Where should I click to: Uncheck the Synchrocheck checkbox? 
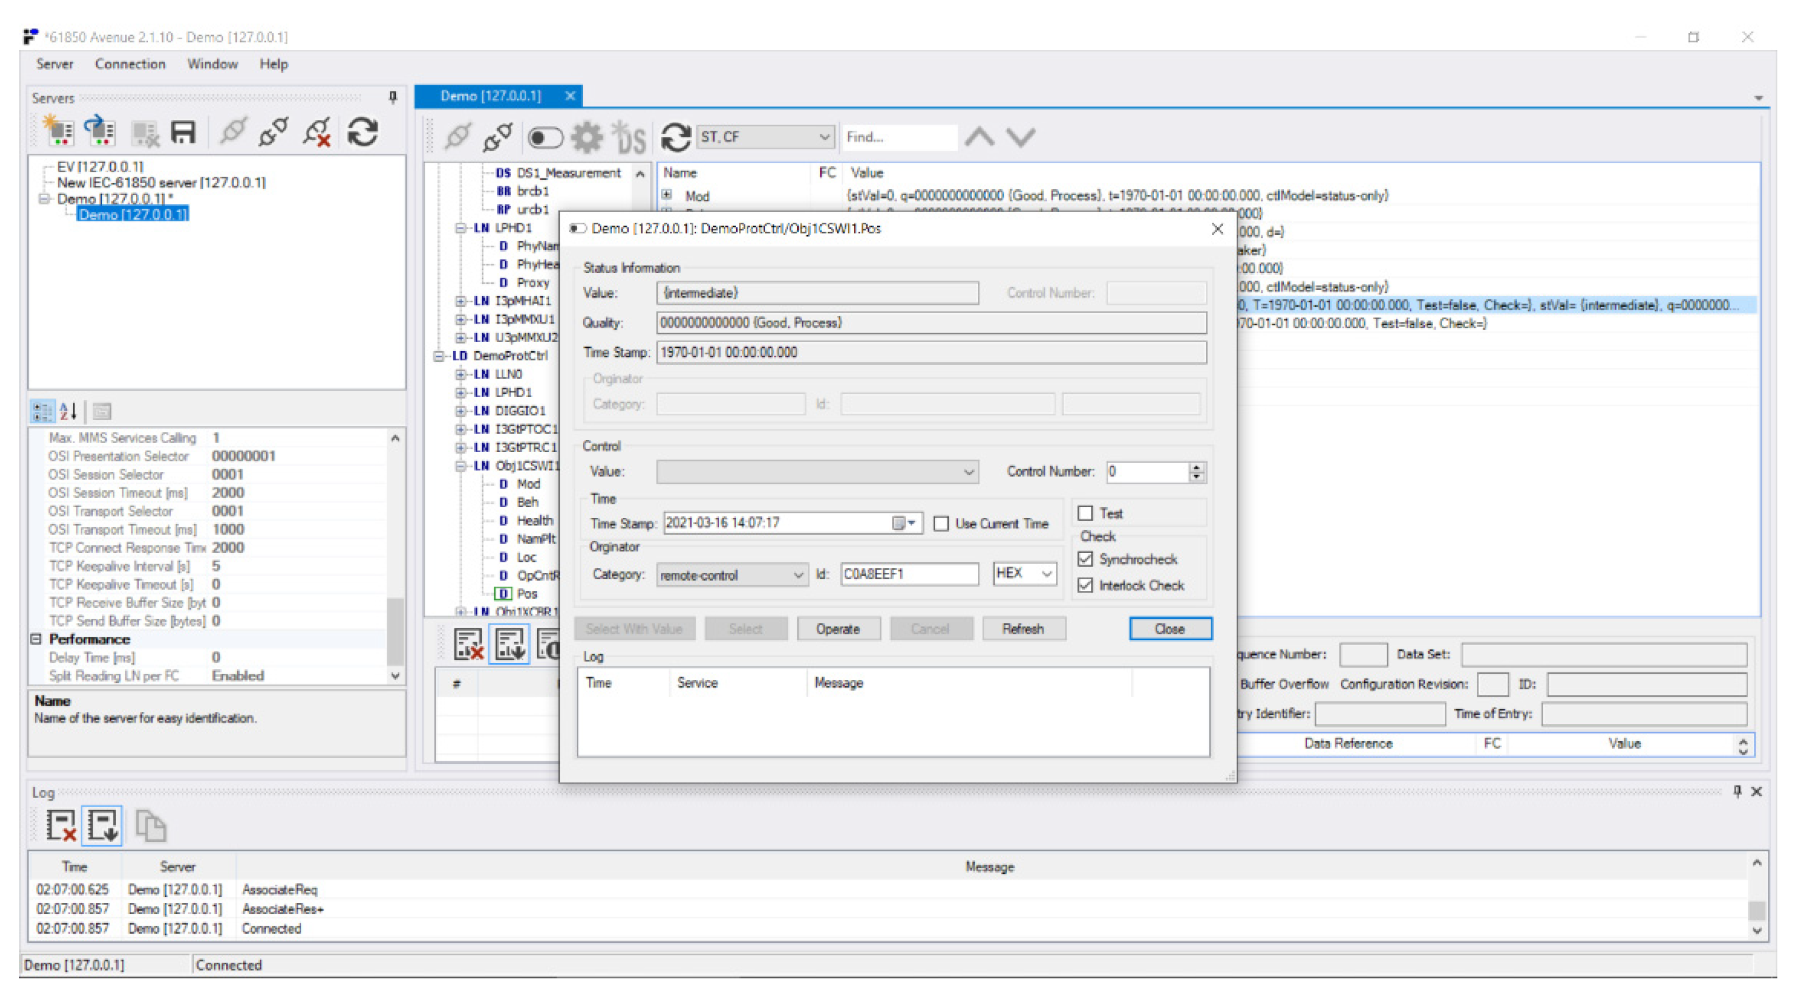pos(1086,559)
